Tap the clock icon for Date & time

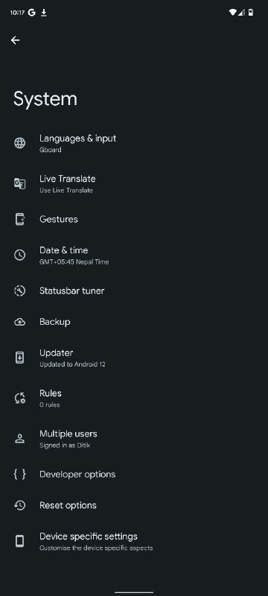[x=20, y=255]
